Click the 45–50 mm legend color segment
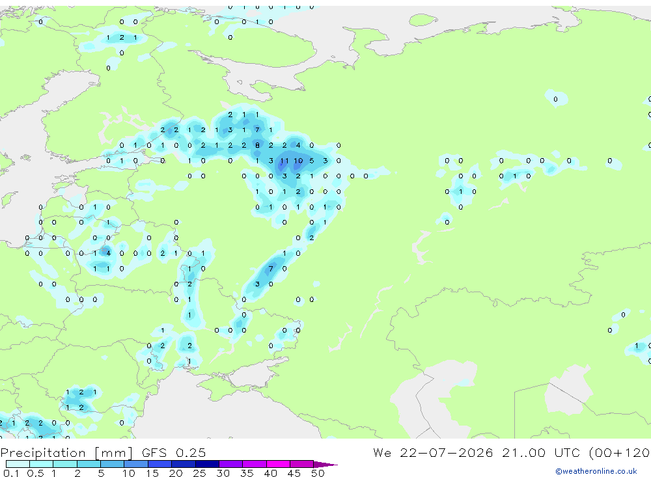The image size is (651, 477). [x=301, y=464]
